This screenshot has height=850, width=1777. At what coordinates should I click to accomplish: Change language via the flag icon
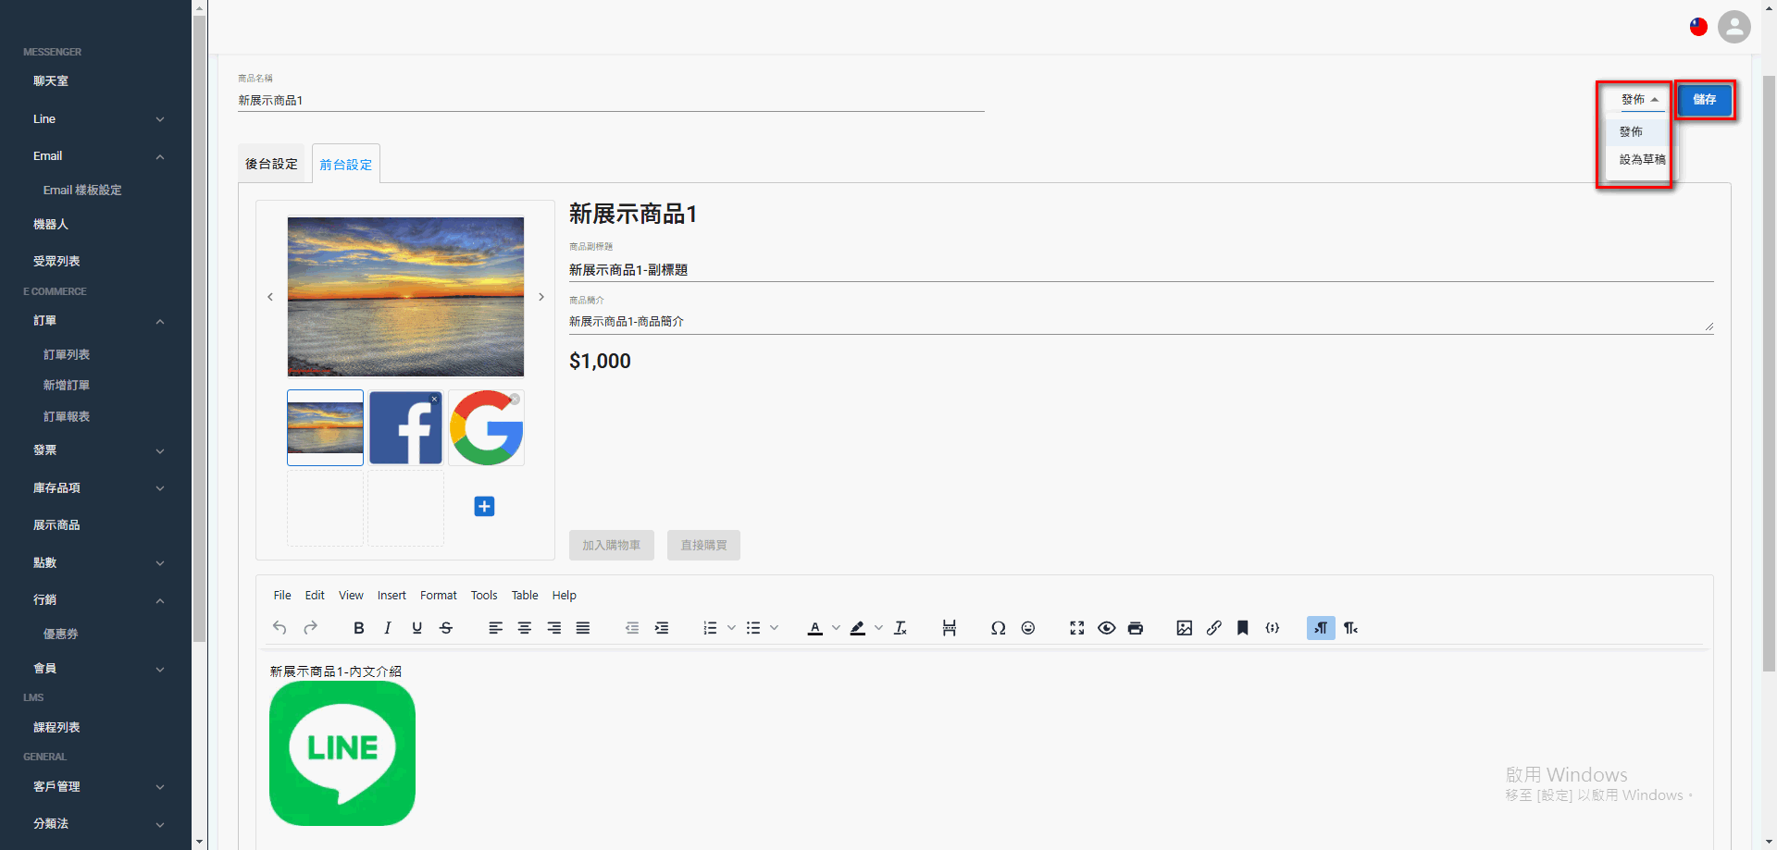pyautogui.click(x=1698, y=27)
